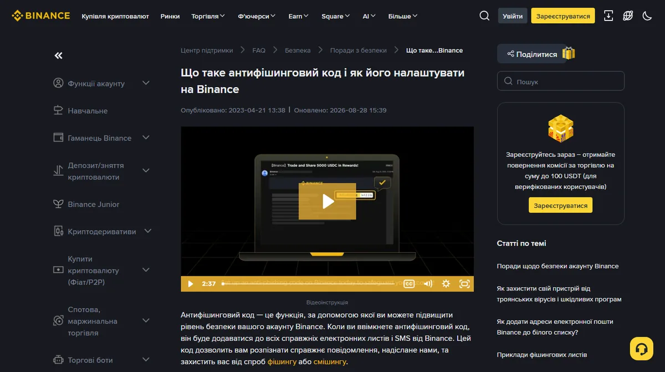Click the Торгові боти icon

click(58, 360)
